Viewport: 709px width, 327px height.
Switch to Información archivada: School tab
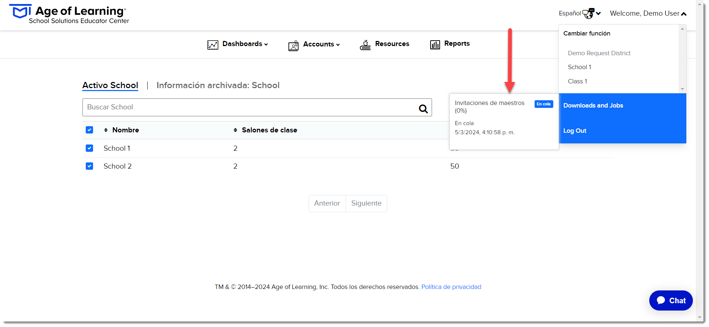(218, 85)
